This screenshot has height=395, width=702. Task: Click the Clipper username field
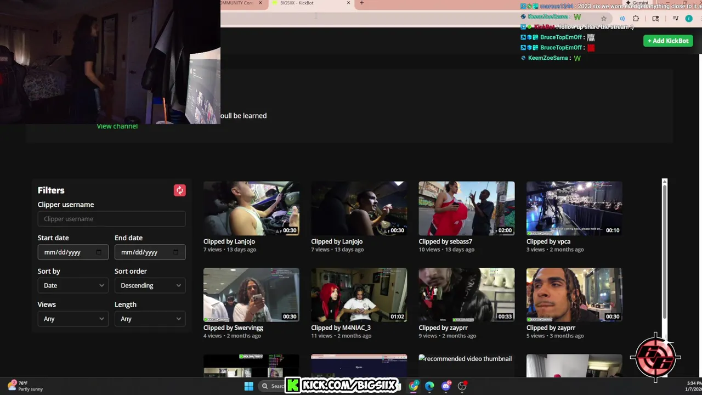(x=111, y=219)
